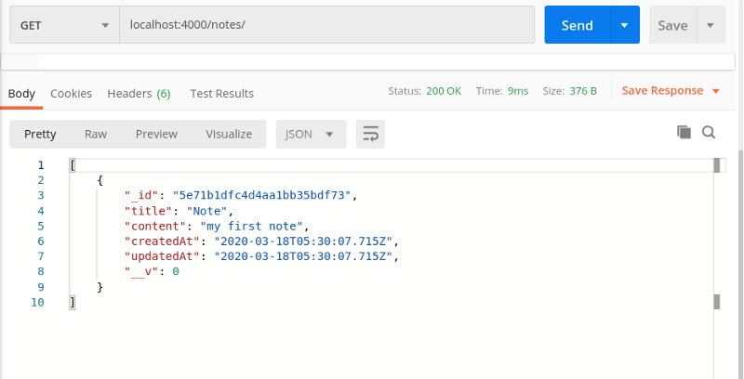Expand the Save options dropdown arrow
744x379 pixels.
[711, 26]
